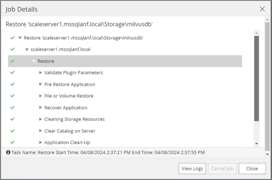Image resolution: width=272 pixels, height=180 pixels.
Task: Click the checkmark beside Cleaning Storage Resources
Action: click(x=13, y=119)
